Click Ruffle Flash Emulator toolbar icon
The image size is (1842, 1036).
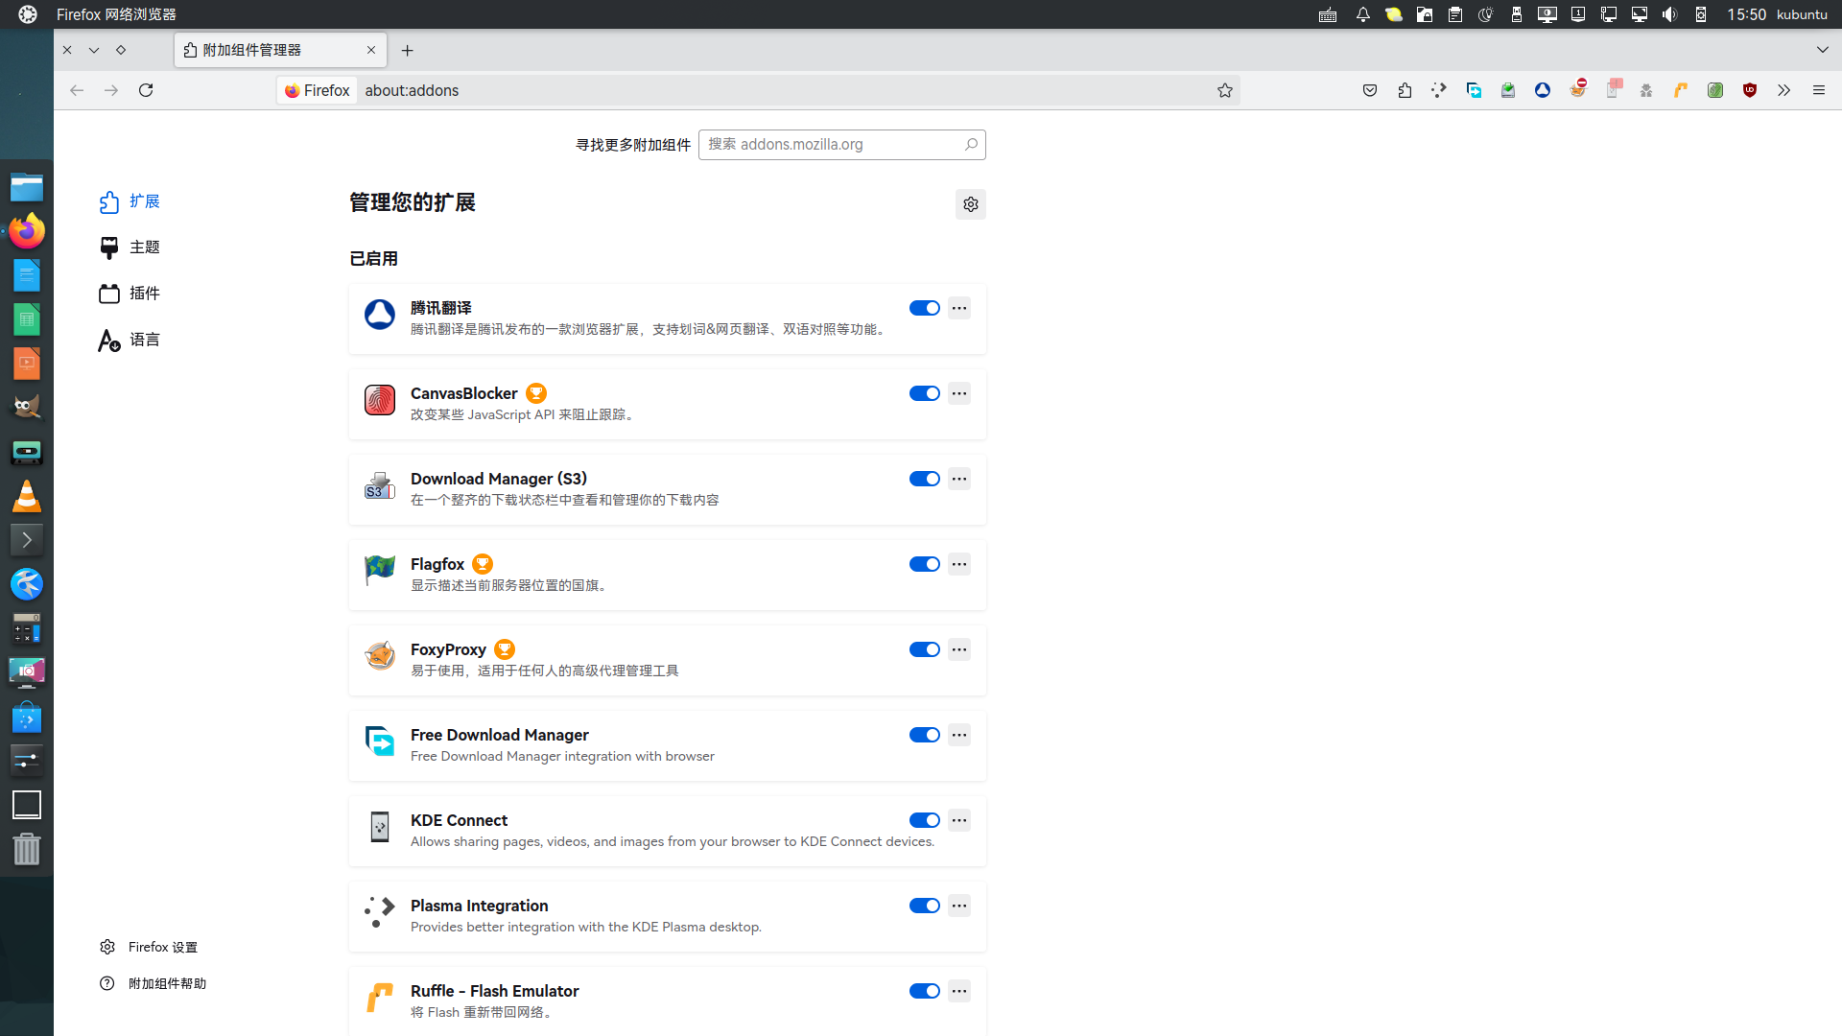click(1681, 90)
